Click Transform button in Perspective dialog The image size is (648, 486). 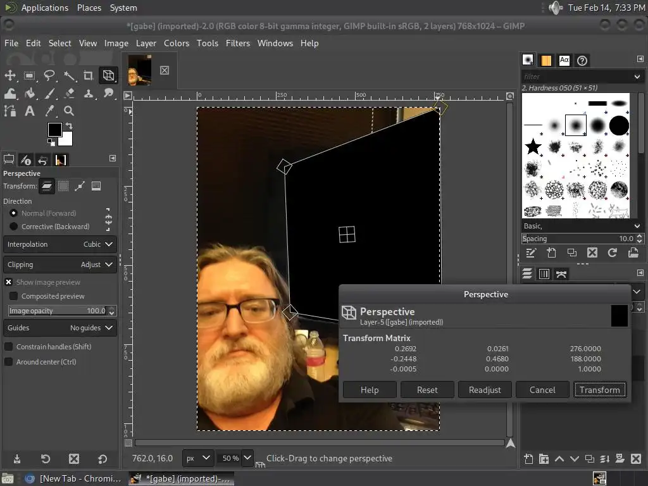coord(600,390)
